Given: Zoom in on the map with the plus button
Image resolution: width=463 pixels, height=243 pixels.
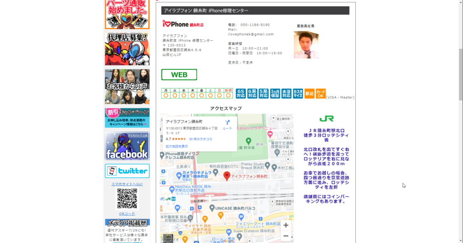Looking at the screenshot, I should tap(286, 225).
